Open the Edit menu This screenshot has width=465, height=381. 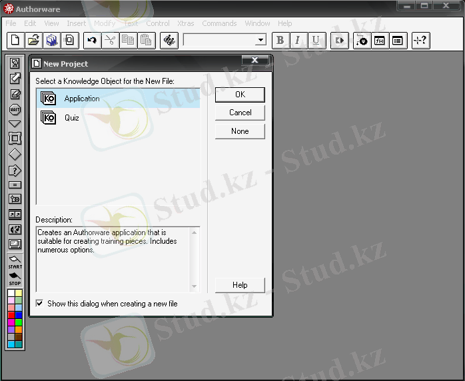[x=30, y=23]
